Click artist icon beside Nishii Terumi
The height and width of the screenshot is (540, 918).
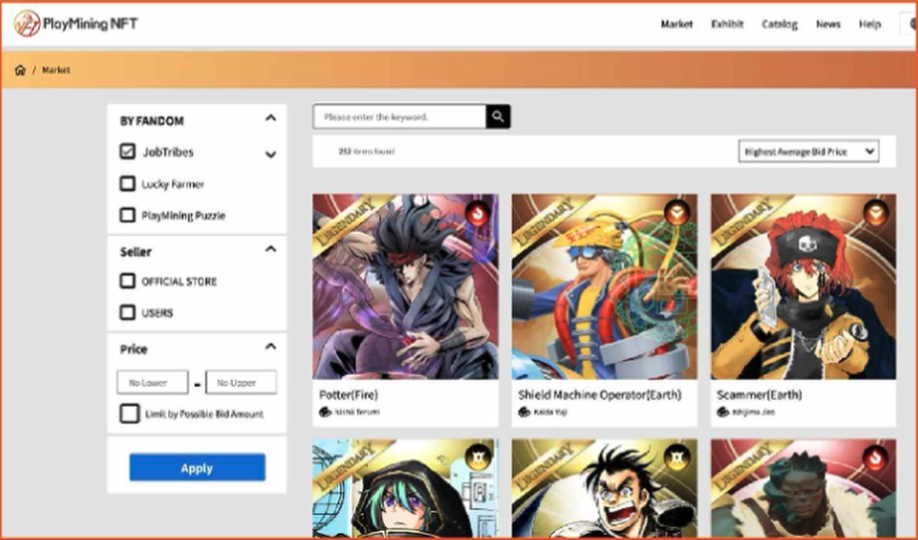[x=326, y=412]
